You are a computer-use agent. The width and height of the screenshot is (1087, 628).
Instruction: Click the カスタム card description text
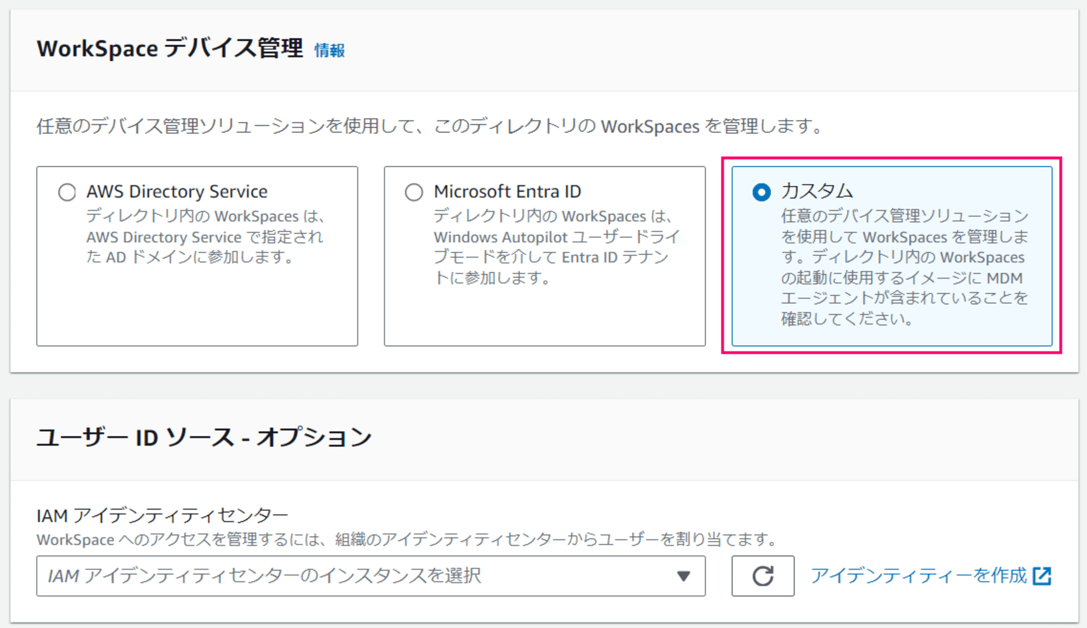(904, 267)
